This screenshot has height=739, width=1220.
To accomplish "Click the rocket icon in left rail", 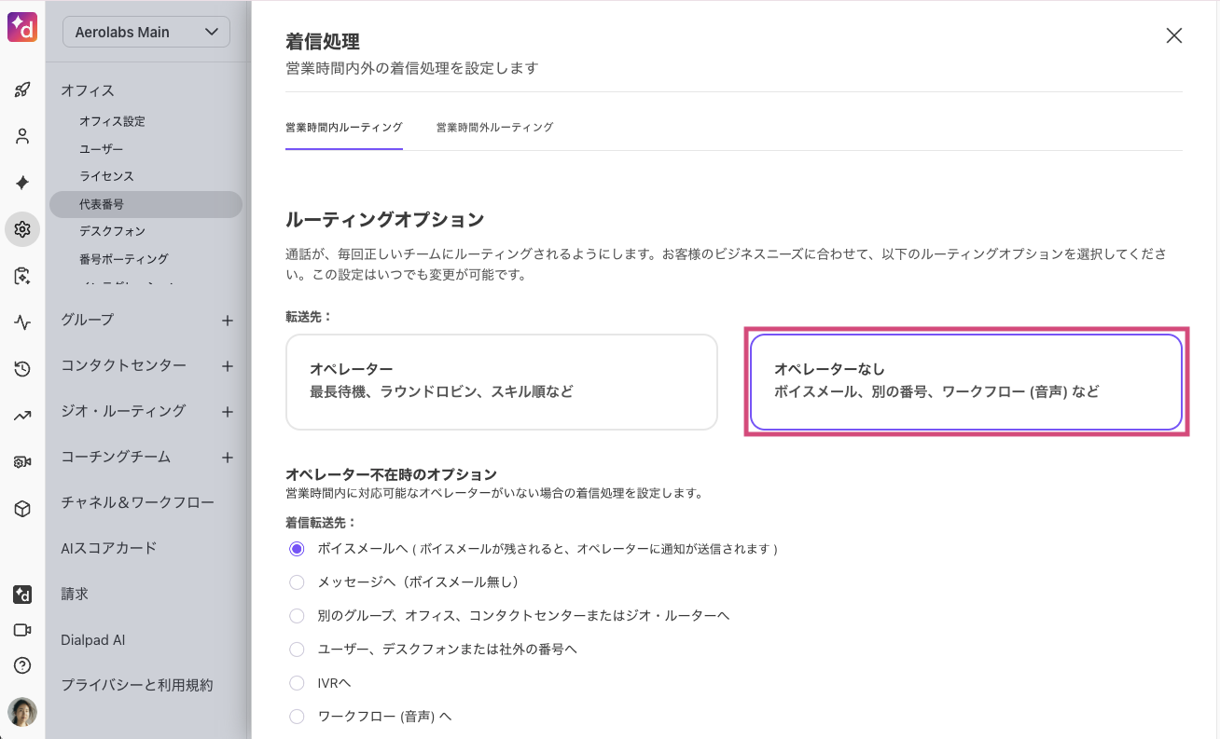I will click(x=22, y=90).
